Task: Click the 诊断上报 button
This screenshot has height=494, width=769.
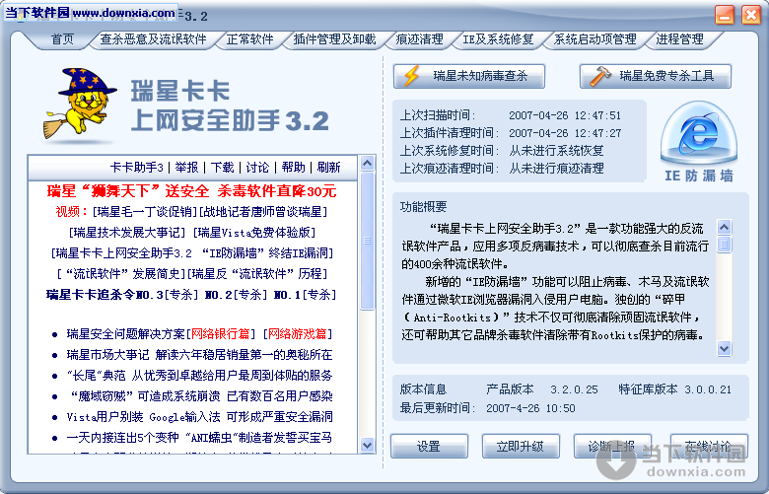Action: pos(612,446)
